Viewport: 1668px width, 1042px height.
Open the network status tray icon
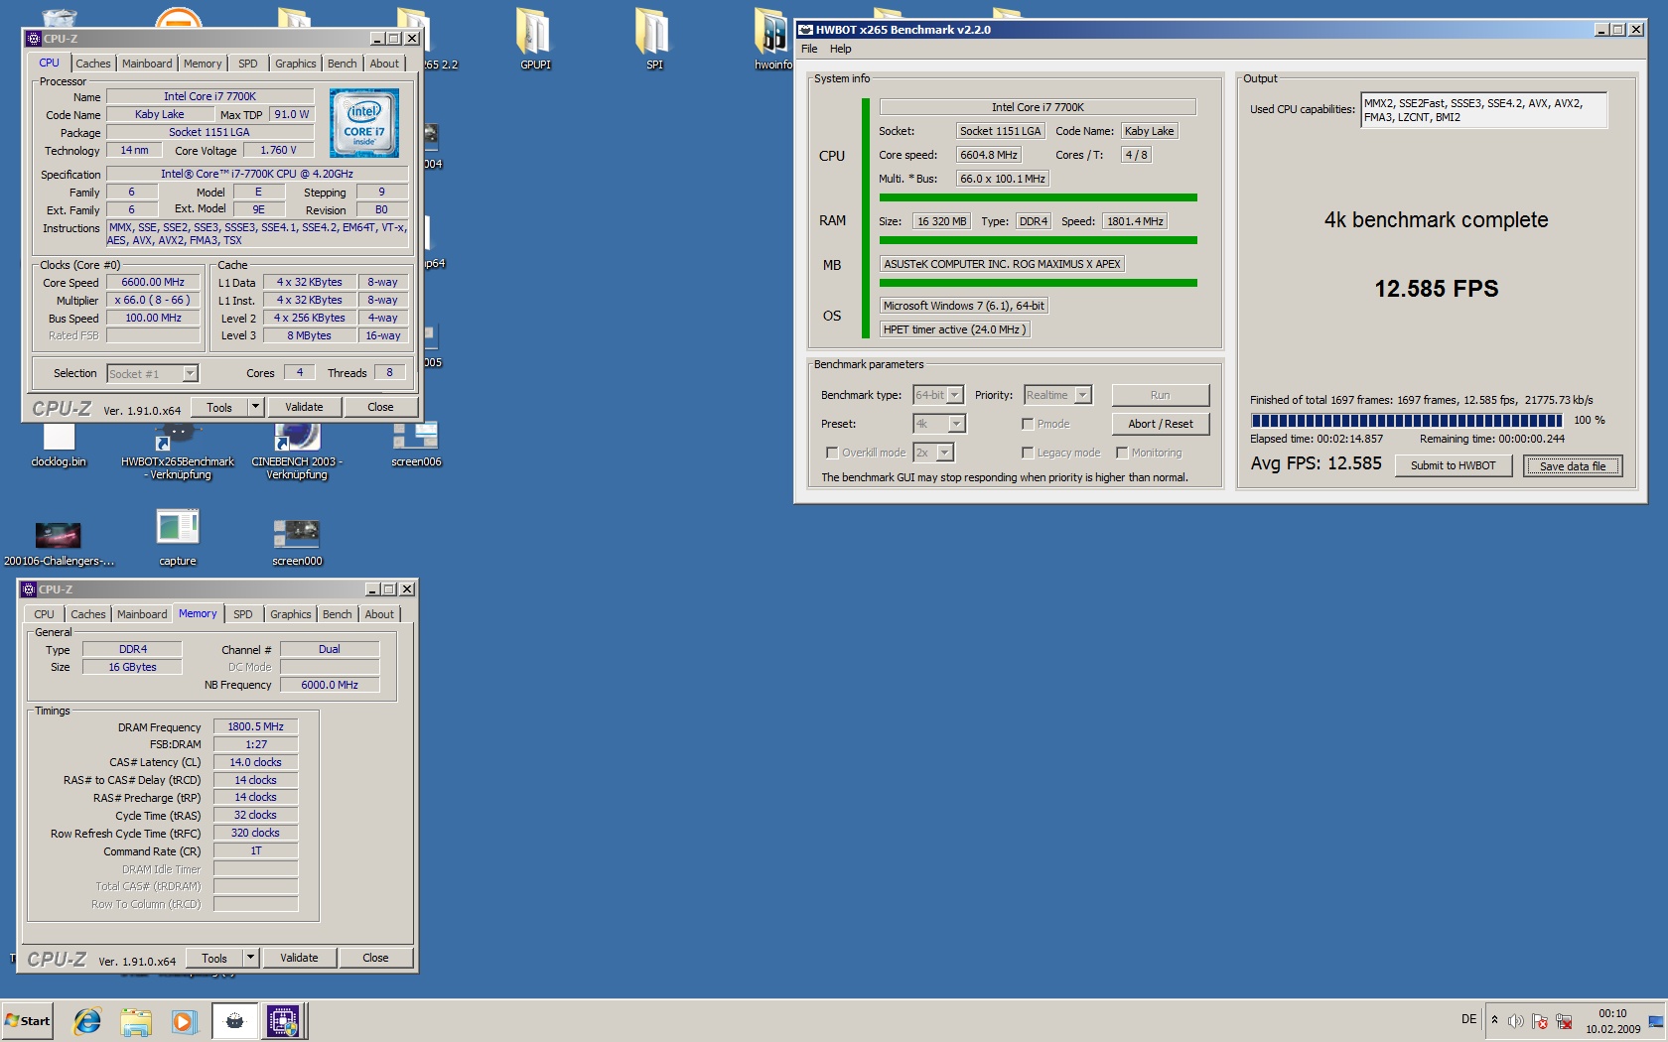pyautogui.click(x=1564, y=1021)
